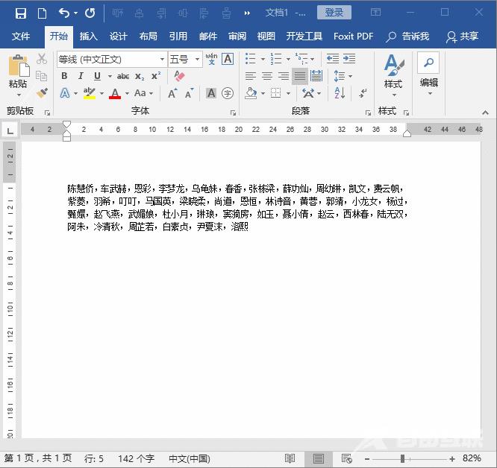Switch to the 布局 Layout tab
Screen dimensions: 497x468
click(148, 36)
